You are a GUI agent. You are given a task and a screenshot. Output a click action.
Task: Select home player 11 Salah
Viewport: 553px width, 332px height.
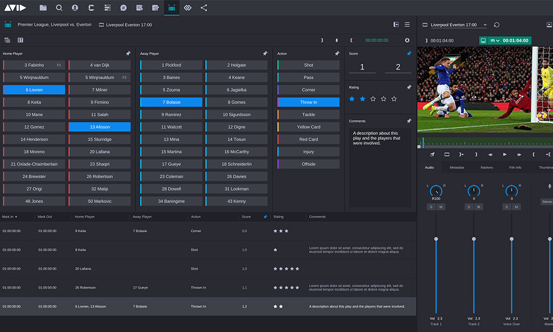100,115
